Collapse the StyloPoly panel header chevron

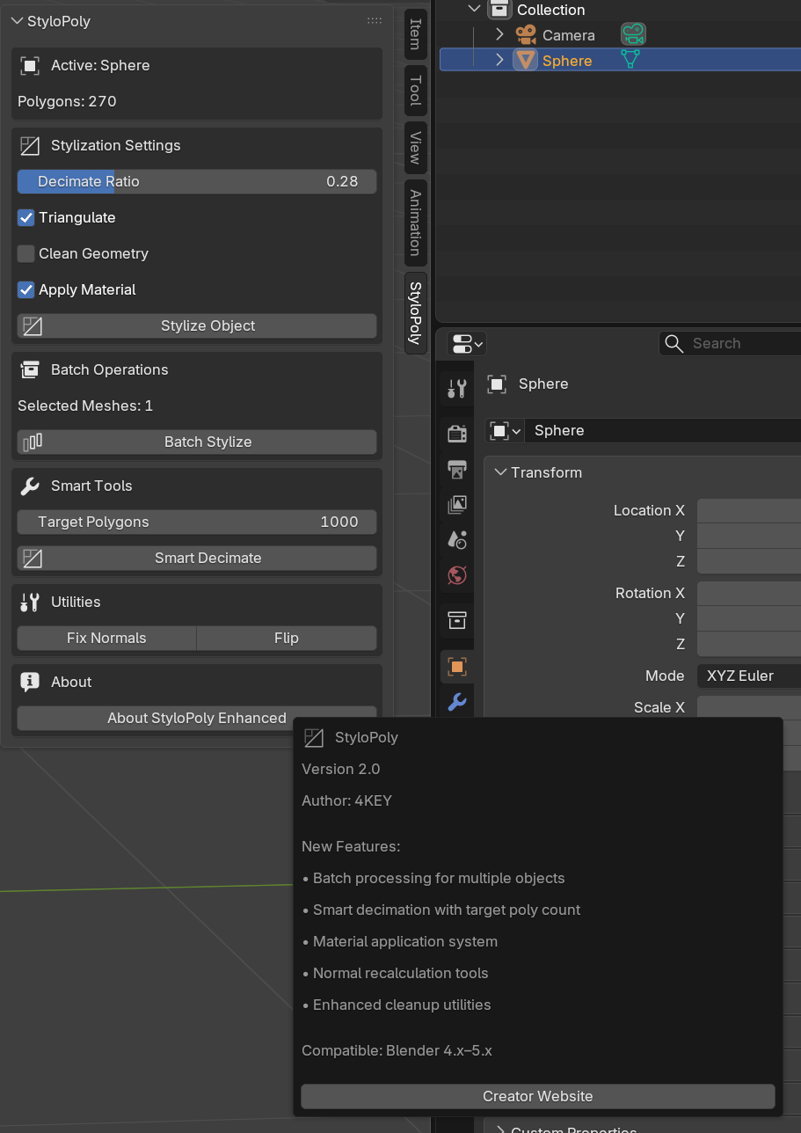coord(18,21)
